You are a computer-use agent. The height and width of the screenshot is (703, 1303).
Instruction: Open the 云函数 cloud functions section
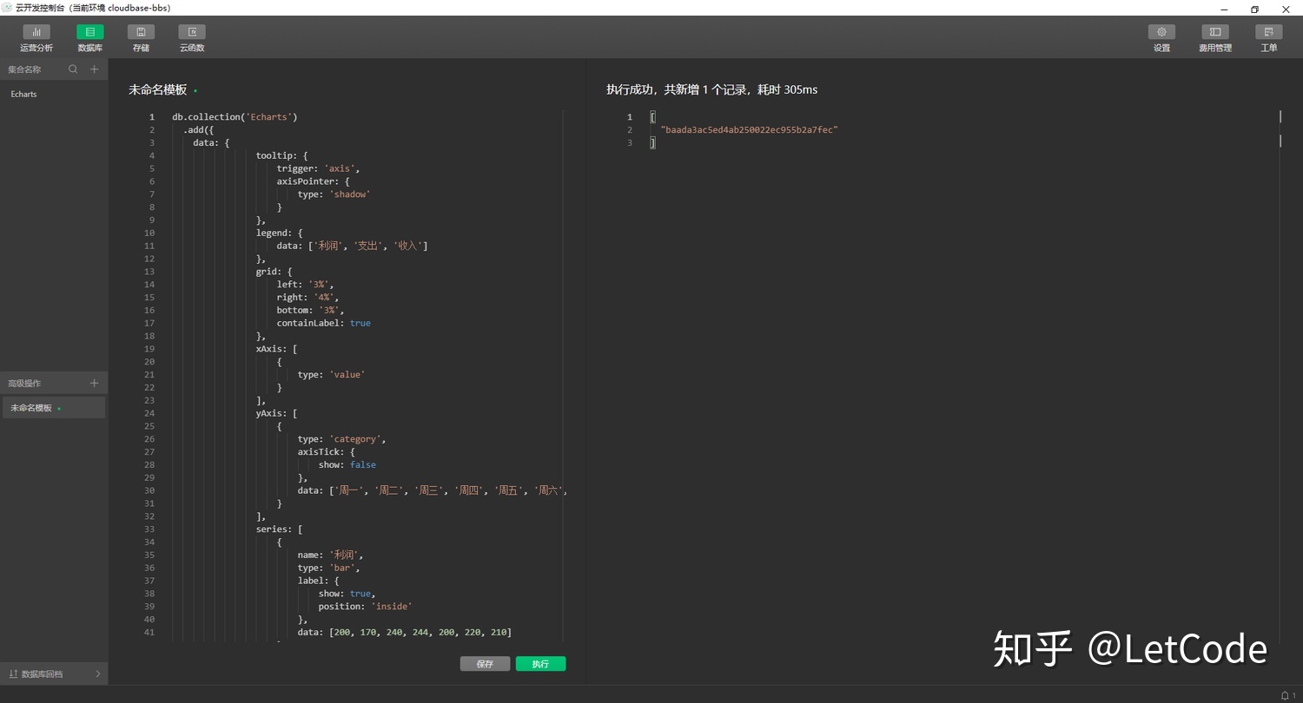tap(192, 38)
